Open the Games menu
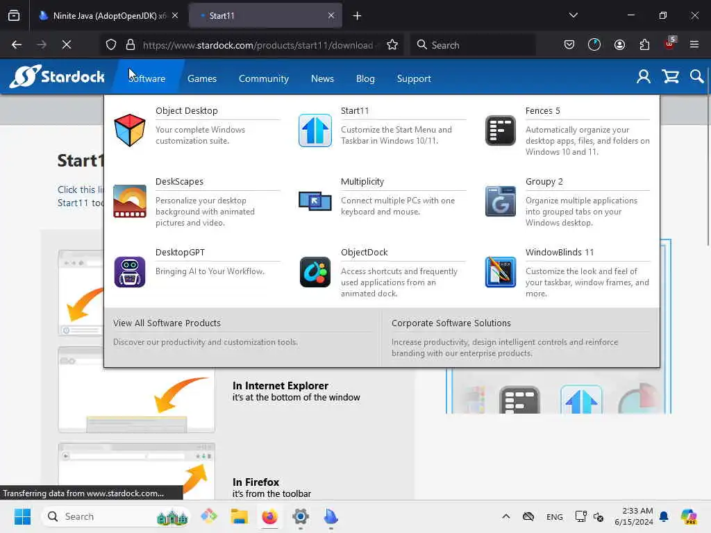The width and height of the screenshot is (711, 533). (x=202, y=78)
